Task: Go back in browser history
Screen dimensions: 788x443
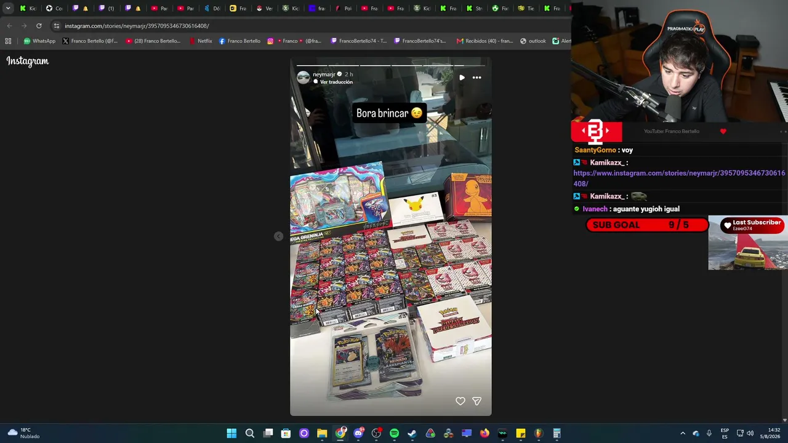Action: (x=9, y=26)
